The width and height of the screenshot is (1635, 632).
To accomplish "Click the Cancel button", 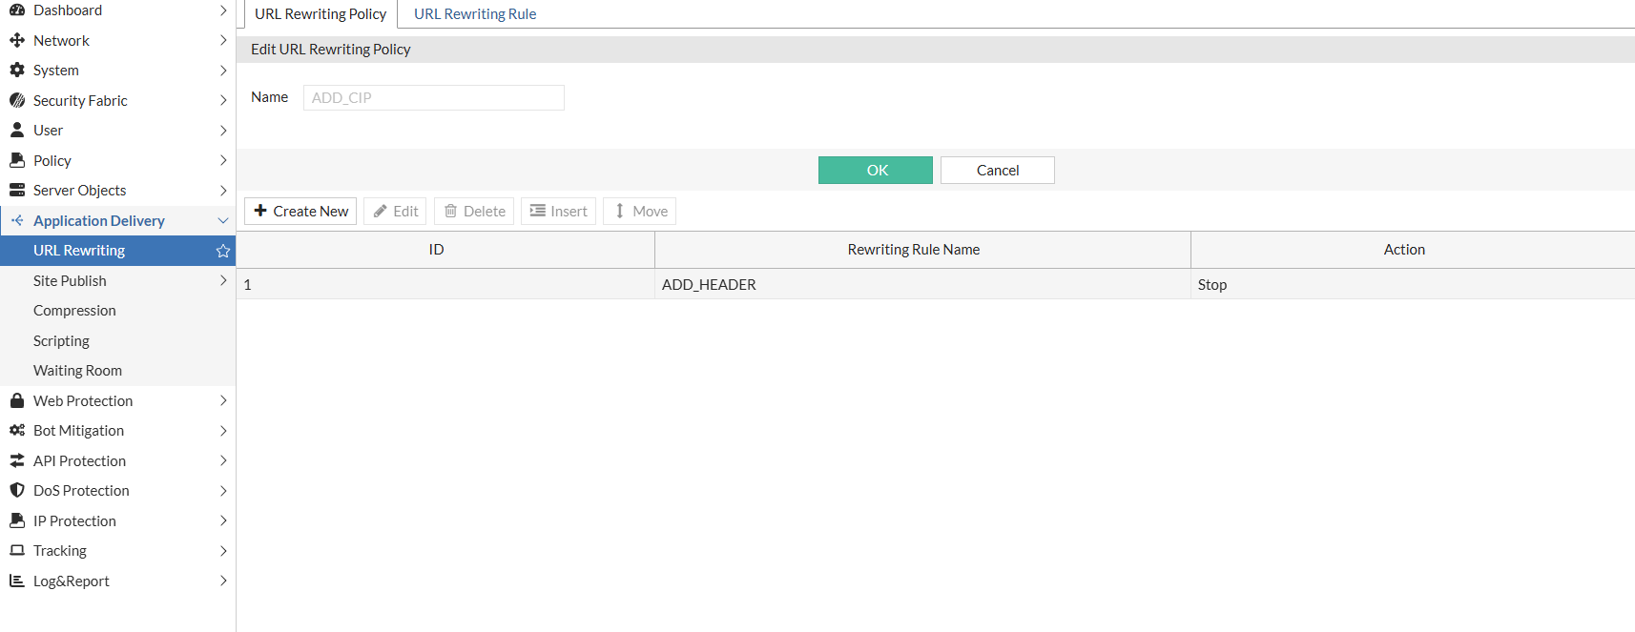I will click(998, 170).
